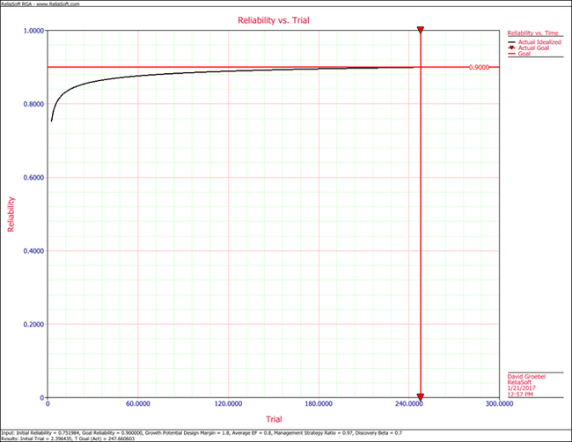
Task: Click the date stamp 1/21/2017
Action: coord(521,388)
